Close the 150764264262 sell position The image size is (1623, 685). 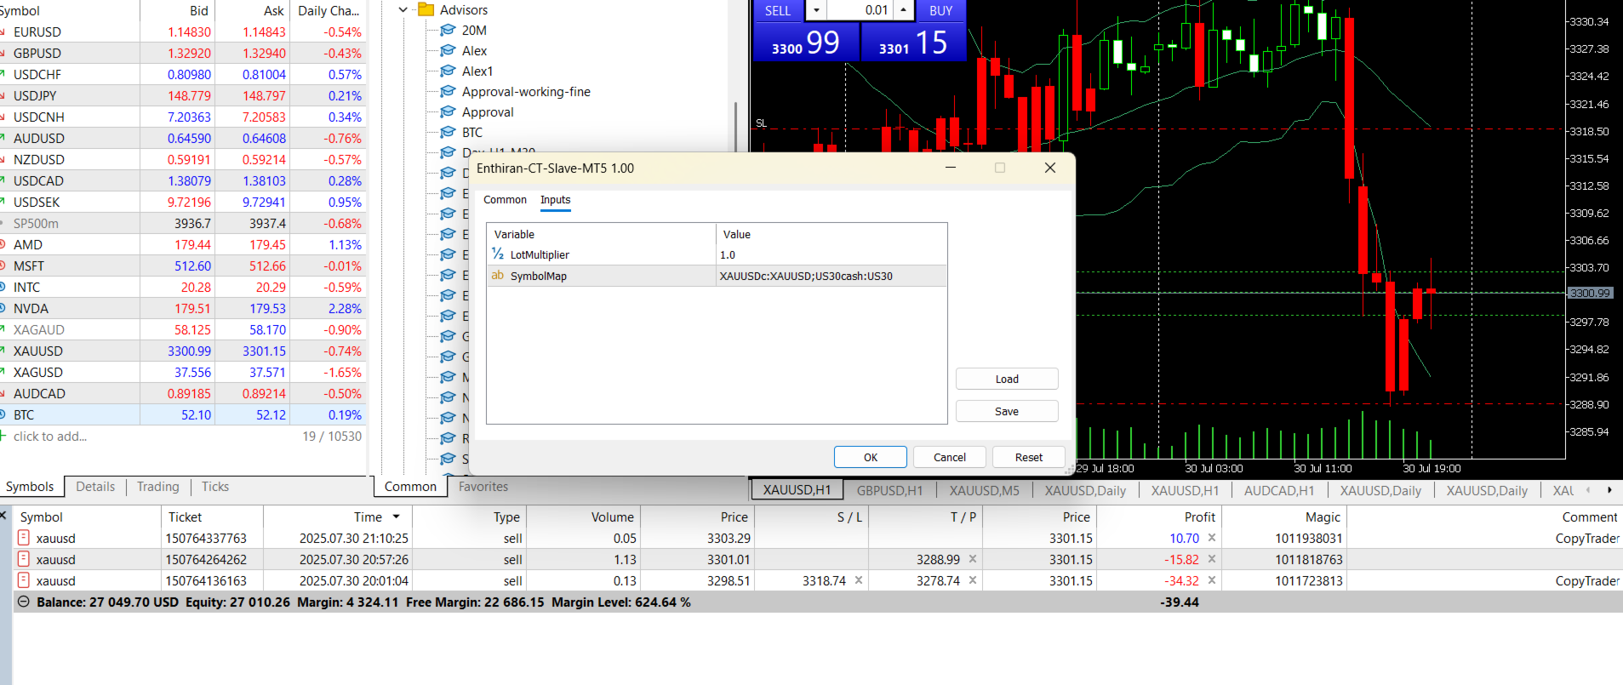(1212, 559)
